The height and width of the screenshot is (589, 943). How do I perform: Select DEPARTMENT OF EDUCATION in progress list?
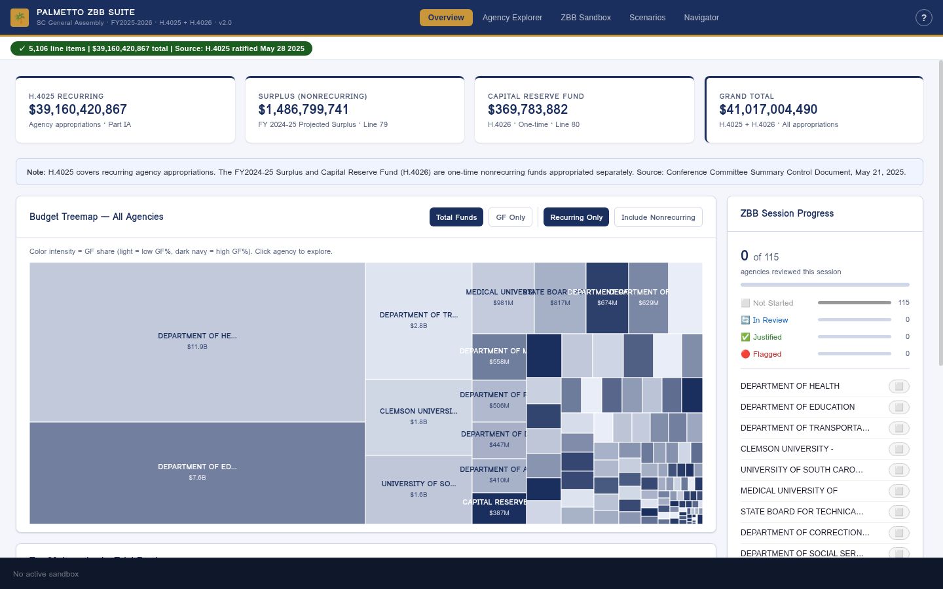pos(798,407)
